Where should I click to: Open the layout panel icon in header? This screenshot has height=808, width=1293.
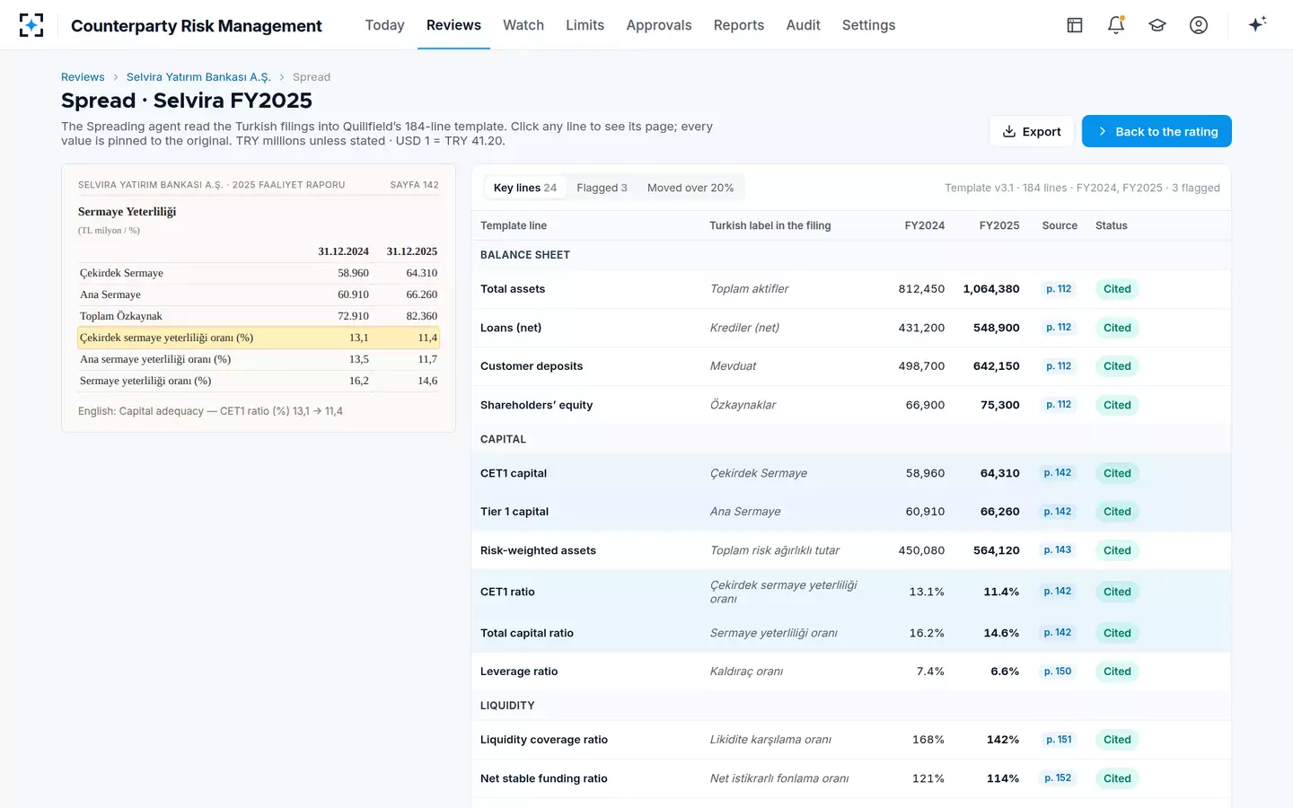point(1075,25)
